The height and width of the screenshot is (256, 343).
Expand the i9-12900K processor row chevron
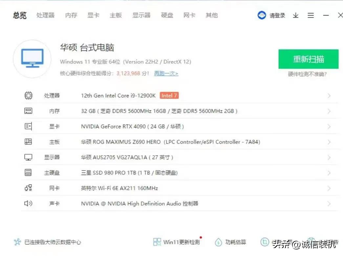pyautogui.click(x=329, y=96)
